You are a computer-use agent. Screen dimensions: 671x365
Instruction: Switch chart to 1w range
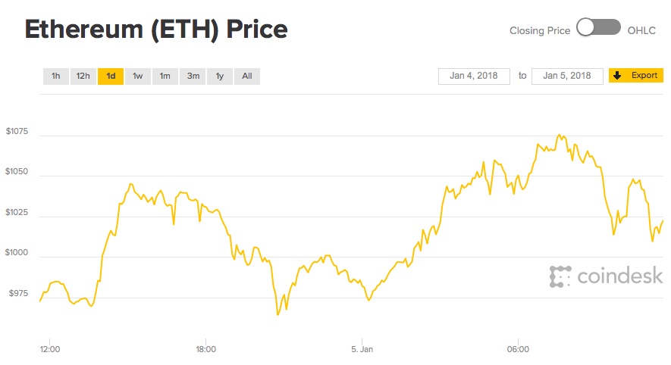pos(137,76)
